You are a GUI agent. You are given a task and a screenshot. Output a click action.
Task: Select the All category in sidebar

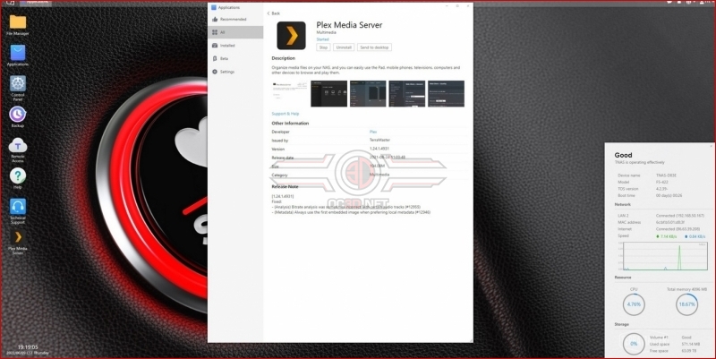point(235,32)
